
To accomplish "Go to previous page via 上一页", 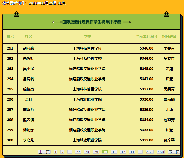I will coord(44,152).
